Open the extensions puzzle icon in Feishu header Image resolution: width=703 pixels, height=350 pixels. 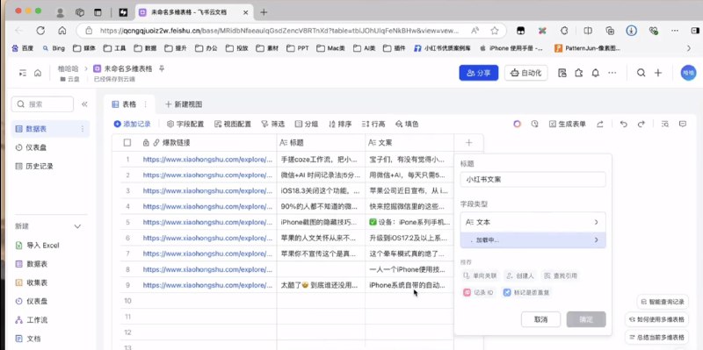579,73
